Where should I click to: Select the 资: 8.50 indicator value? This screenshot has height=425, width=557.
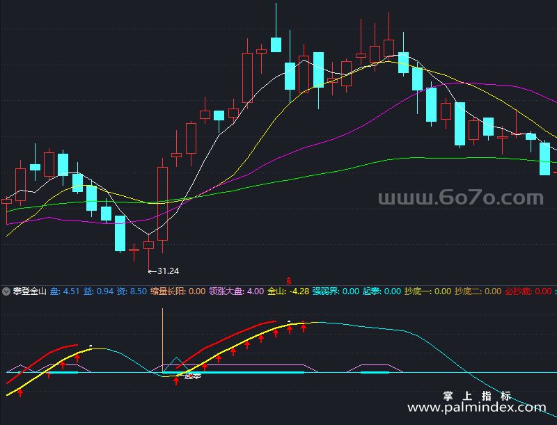132,291
